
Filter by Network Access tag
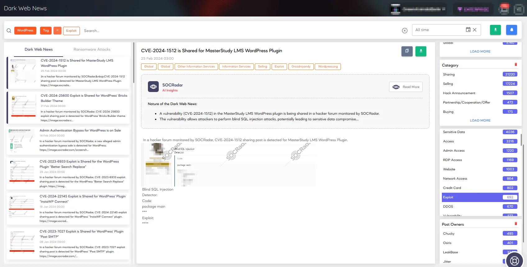coord(480,179)
